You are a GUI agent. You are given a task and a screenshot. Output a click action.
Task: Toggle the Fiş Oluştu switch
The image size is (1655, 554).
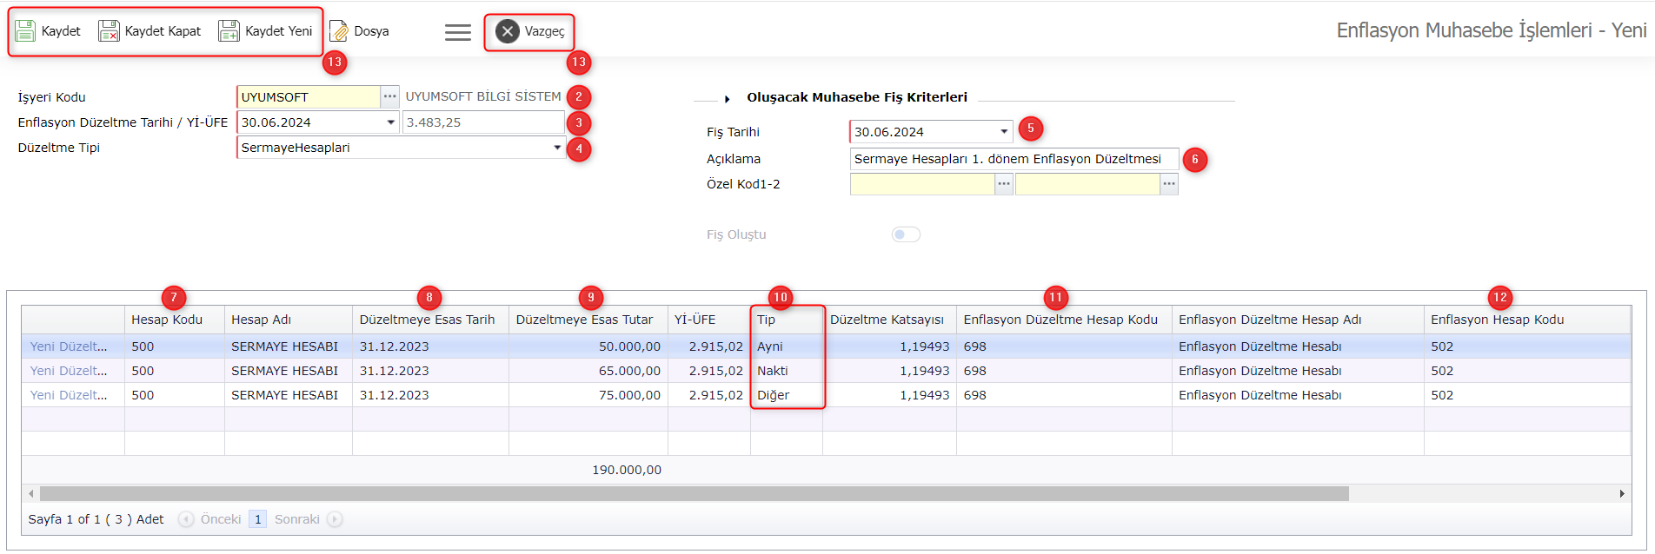(x=906, y=234)
